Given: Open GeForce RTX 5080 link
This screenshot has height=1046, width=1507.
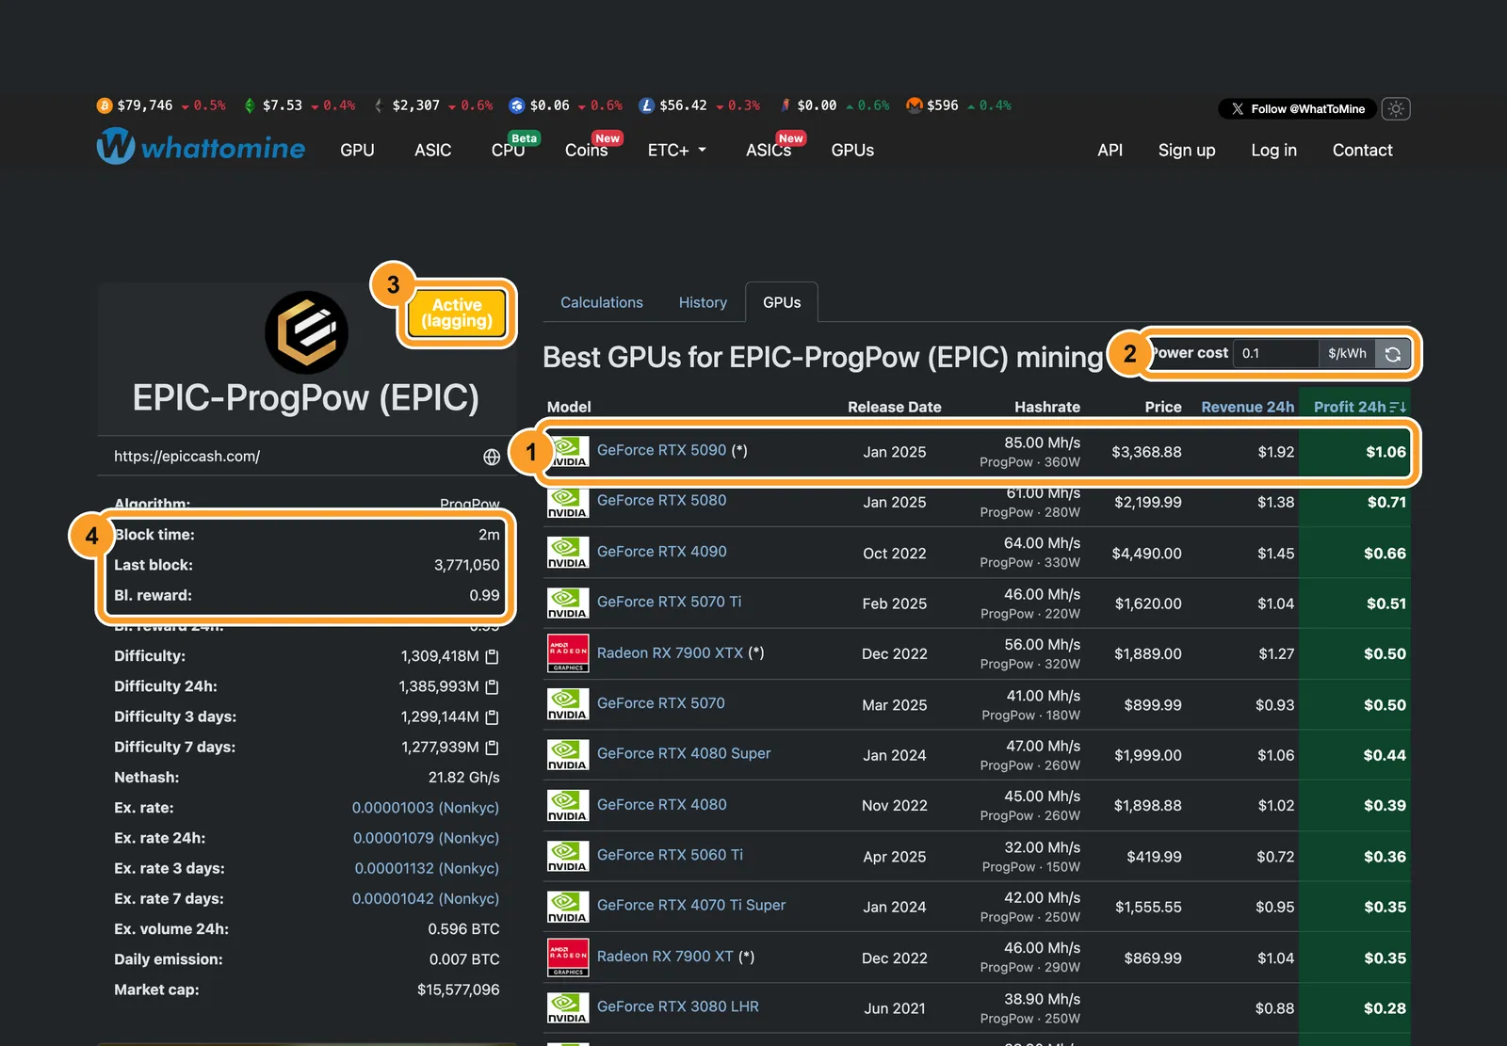Looking at the screenshot, I should tap(662, 500).
